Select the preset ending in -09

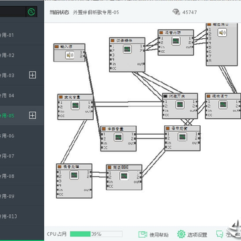22,196
